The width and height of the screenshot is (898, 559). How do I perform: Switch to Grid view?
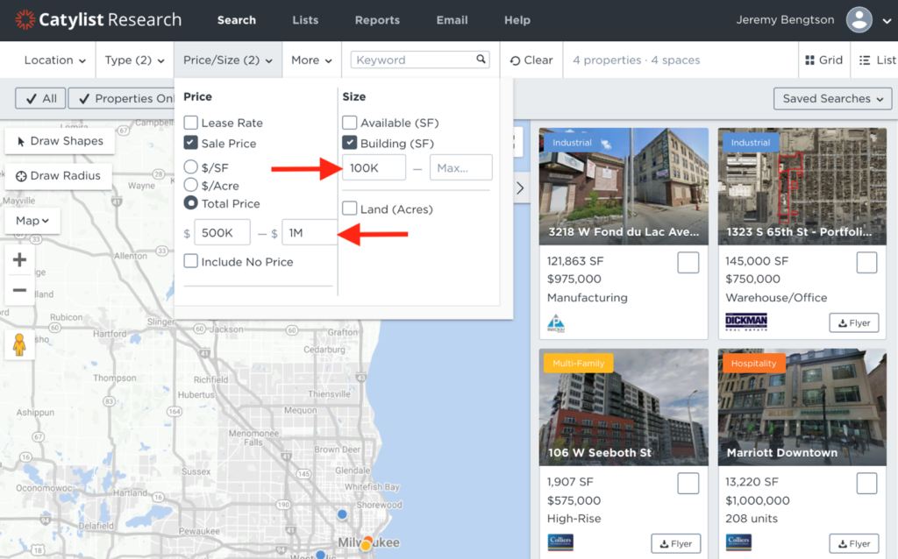click(x=823, y=60)
